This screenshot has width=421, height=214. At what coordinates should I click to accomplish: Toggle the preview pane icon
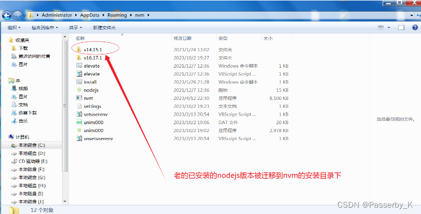click(x=401, y=27)
